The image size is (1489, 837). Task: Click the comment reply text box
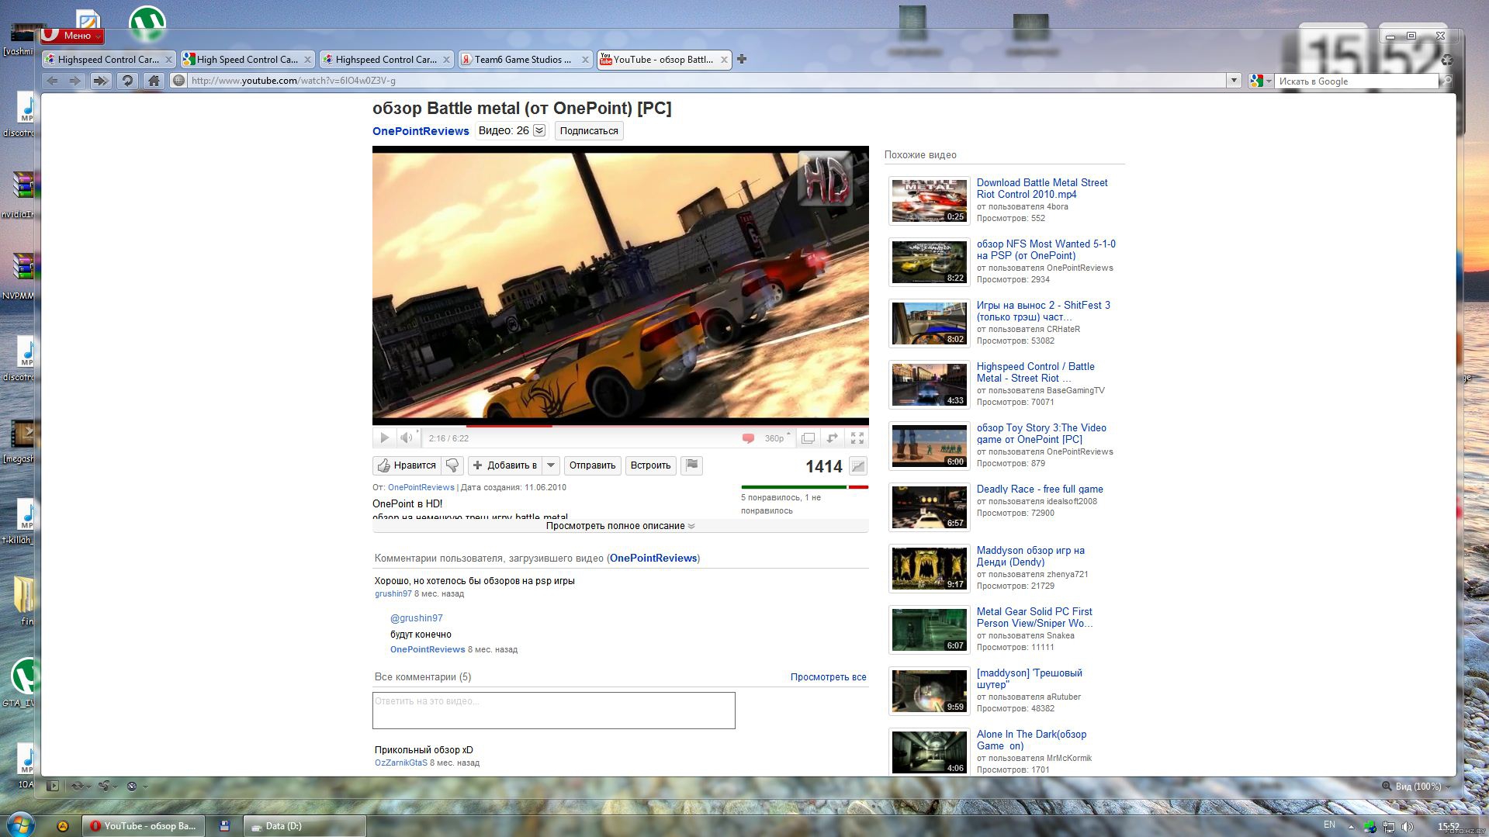click(x=554, y=711)
